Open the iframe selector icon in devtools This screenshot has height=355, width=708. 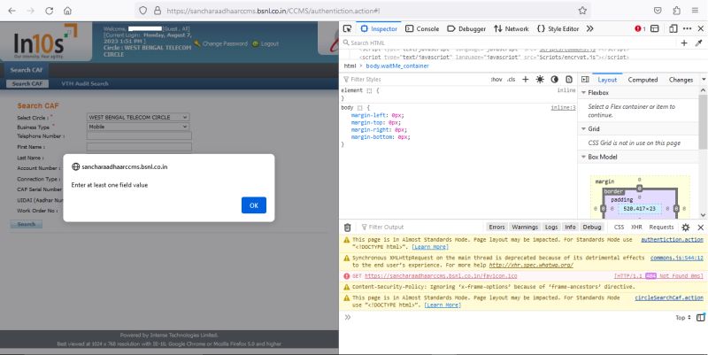click(654, 28)
